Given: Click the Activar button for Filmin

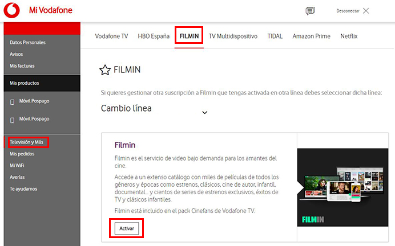Looking at the screenshot, I should [127, 228].
